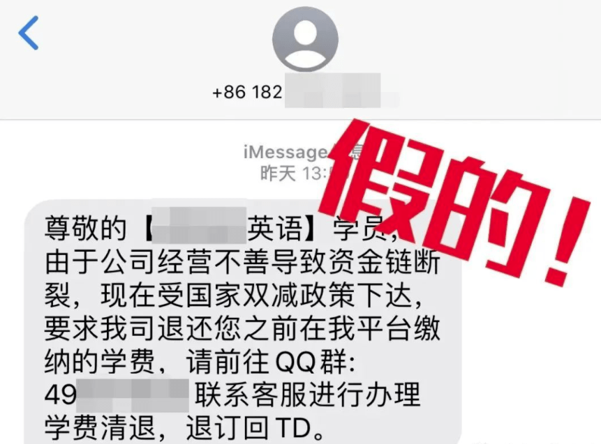
Task: Select the +86 182 phone number
Action: 247,92
